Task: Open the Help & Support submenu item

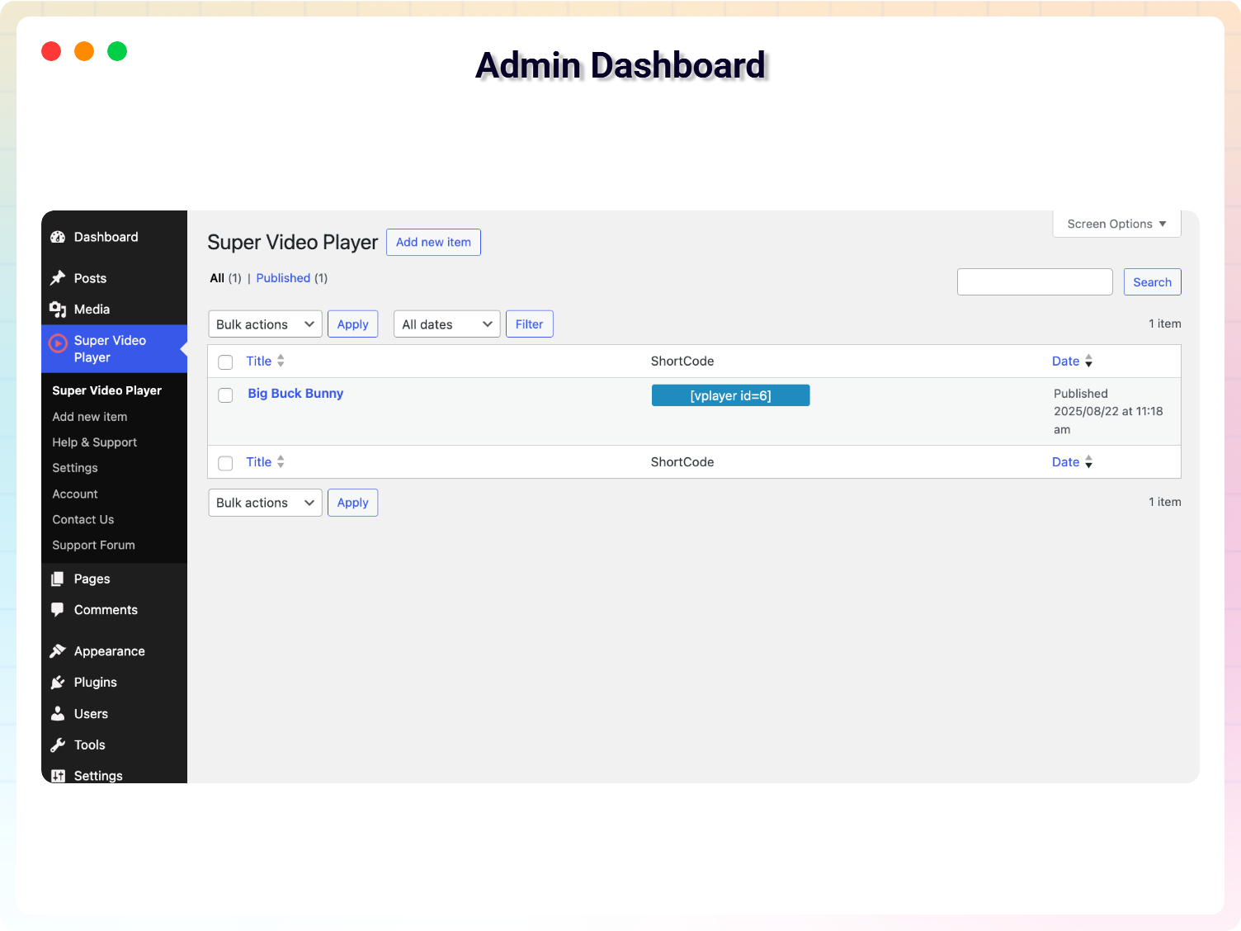Action: tap(94, 442)
